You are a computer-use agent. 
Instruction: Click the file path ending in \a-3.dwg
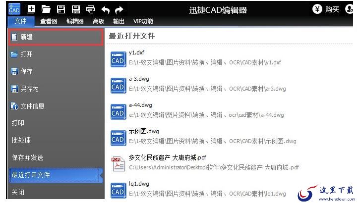tap(207, 89)
